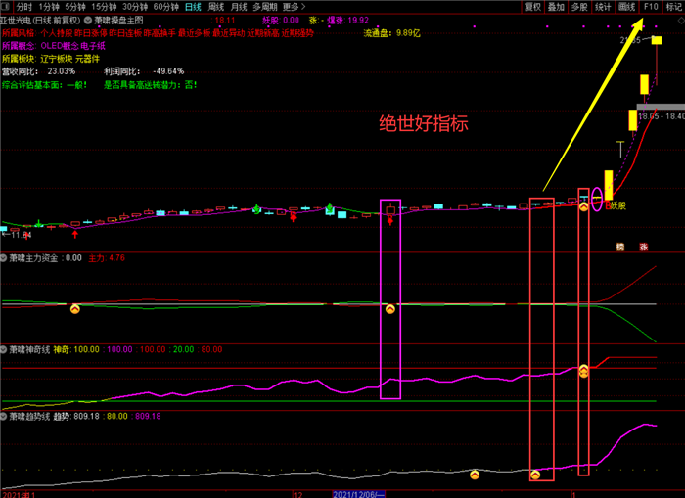This screenshot has width=685, height=498.
Task: Select the 月线 monthly chart tab
Action: tap(239, 7)
